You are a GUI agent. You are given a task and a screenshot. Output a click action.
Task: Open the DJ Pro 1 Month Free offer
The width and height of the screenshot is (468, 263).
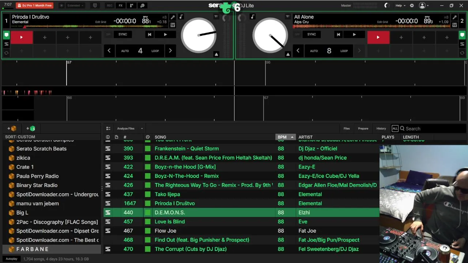(x=34, y=5)
